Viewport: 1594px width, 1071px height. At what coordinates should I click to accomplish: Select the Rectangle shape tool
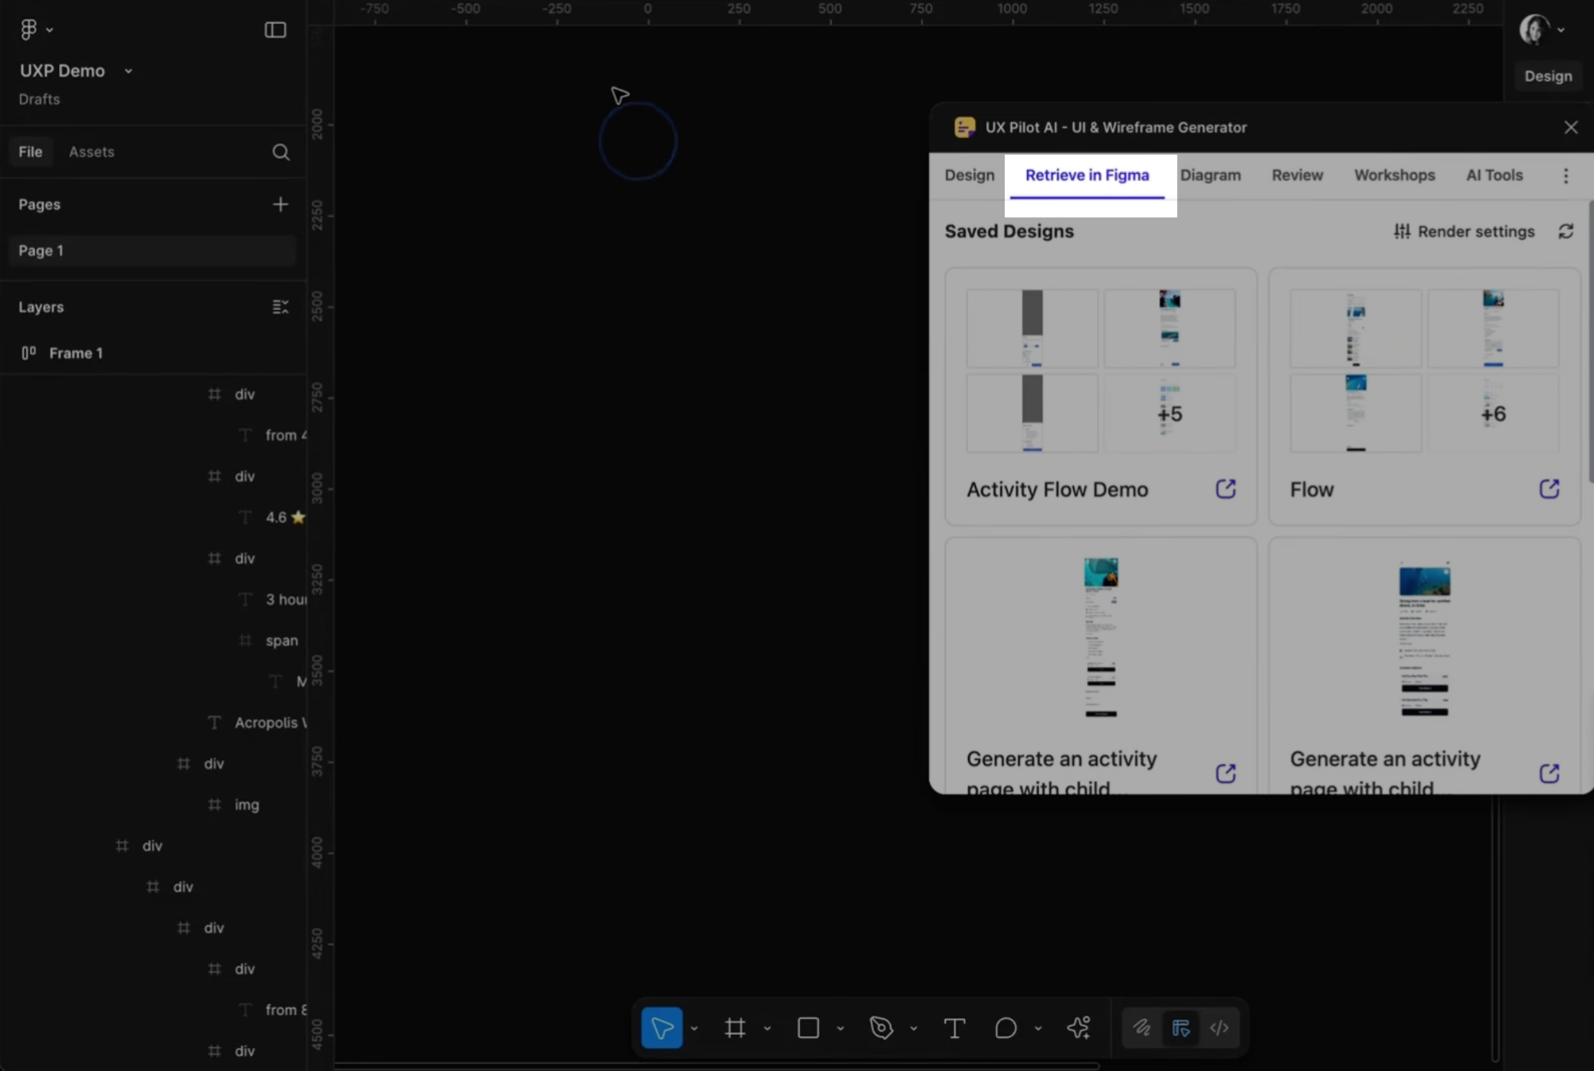pyautogui.click(x=808, y=1028)
